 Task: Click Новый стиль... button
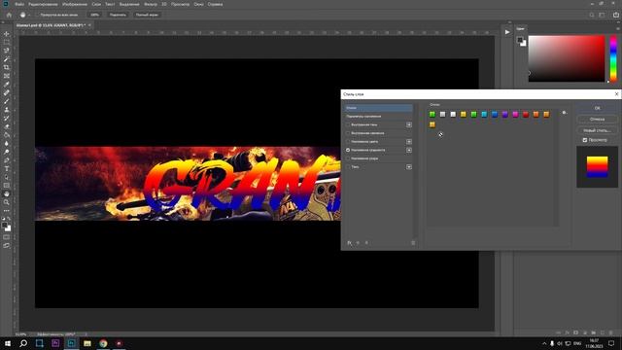click(x=597, y=130)
